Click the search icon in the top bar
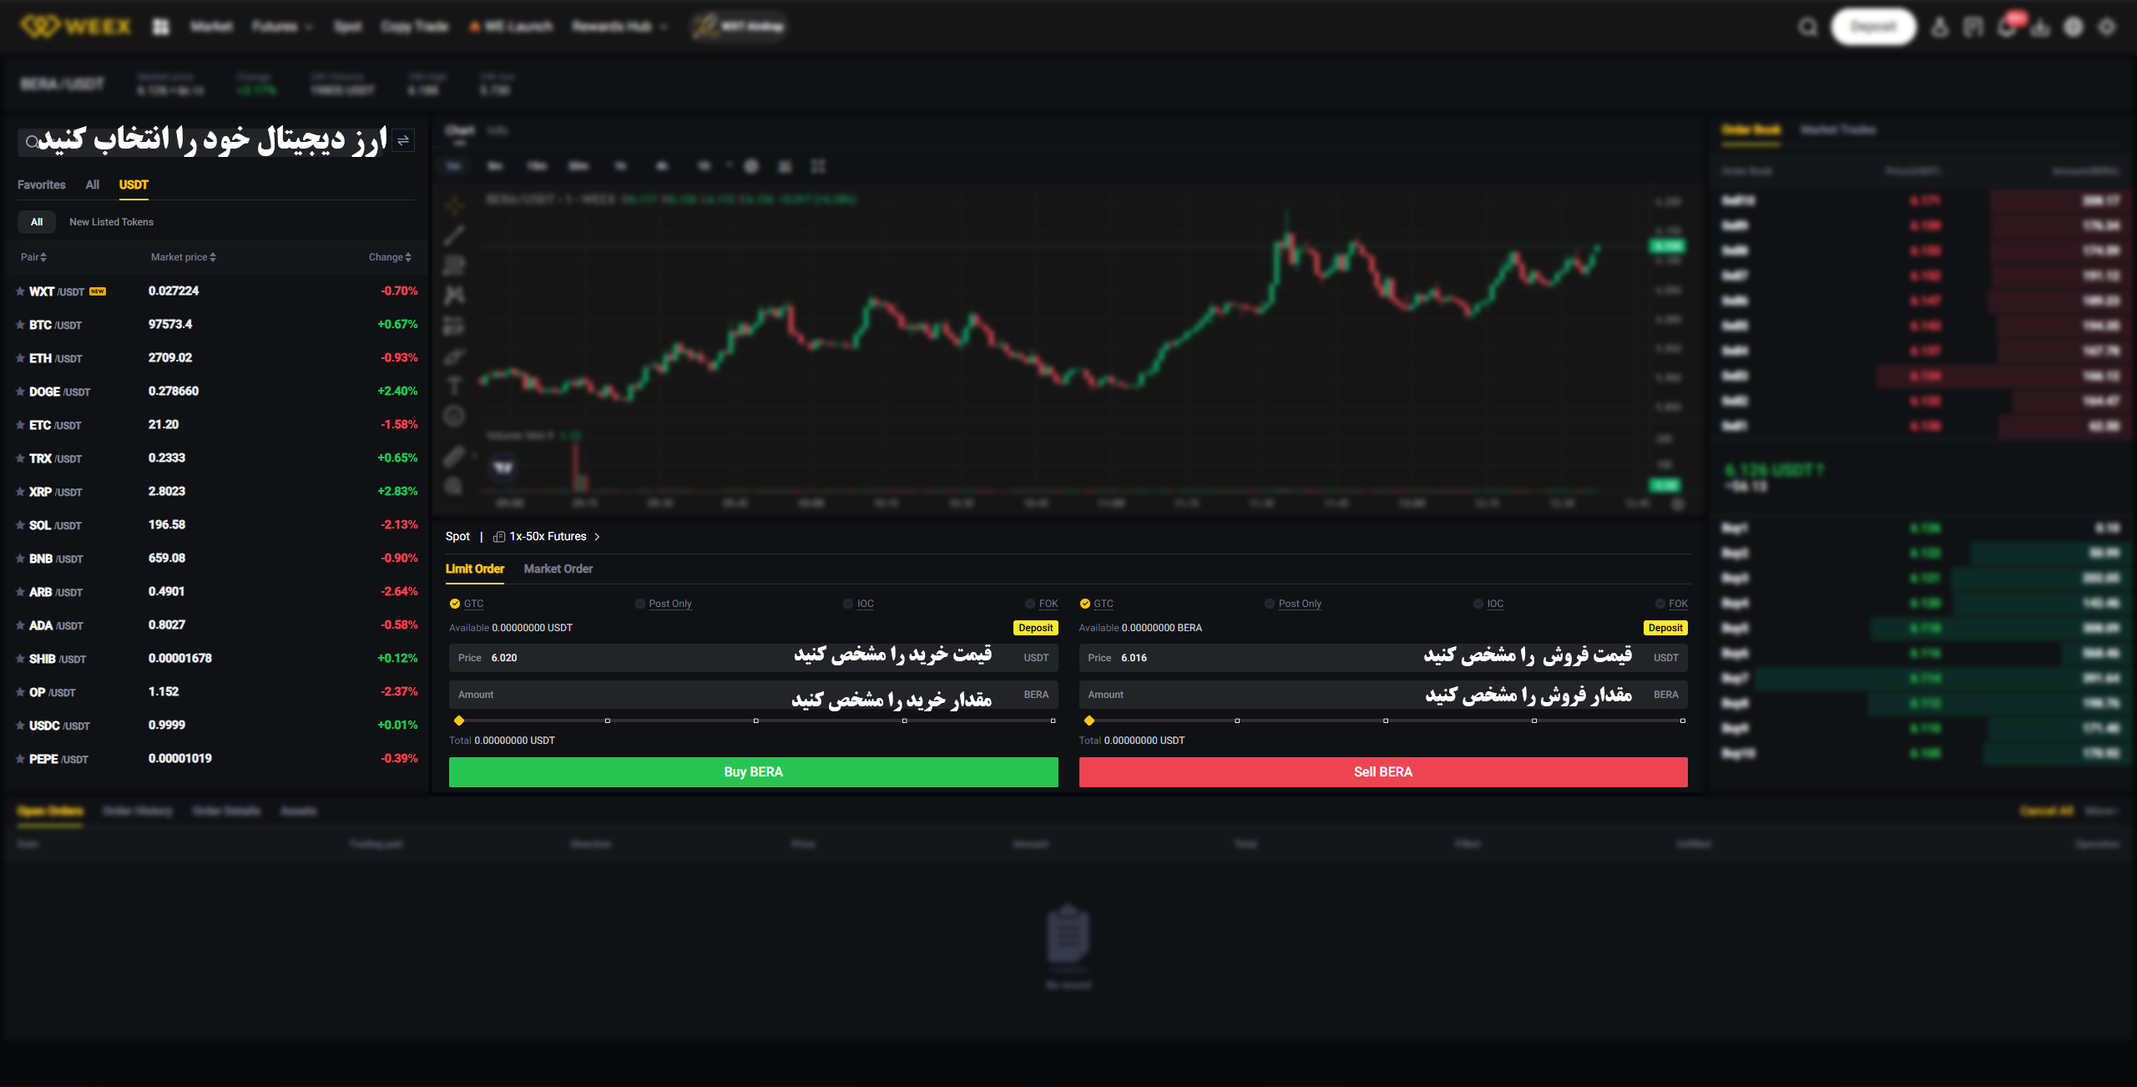The image size is (2137, 1087). [x=1806, y=26]
